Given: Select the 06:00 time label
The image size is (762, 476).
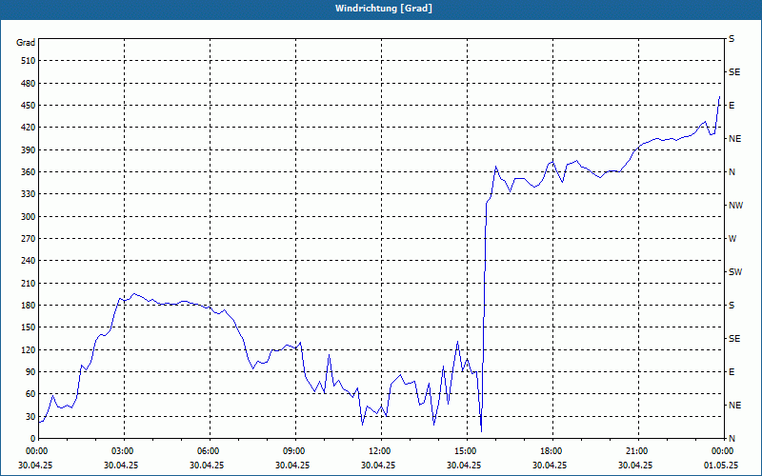Looking at the screenshot, I should [208, 451].
